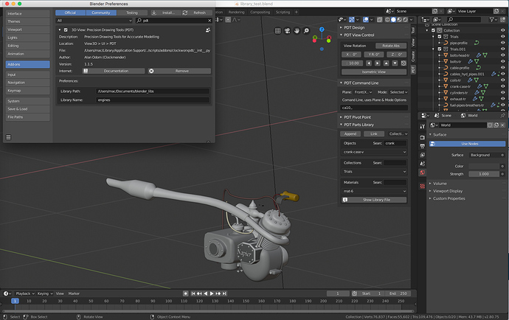Open the Plane dropdown in PDT Command Line

(x=363, y=92)
